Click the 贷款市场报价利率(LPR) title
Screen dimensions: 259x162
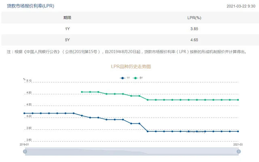click(30, 6)
